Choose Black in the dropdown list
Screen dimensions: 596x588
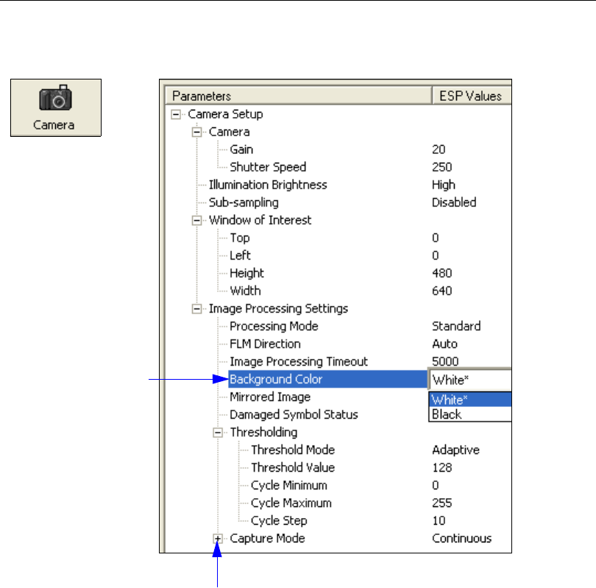[470, 414]
